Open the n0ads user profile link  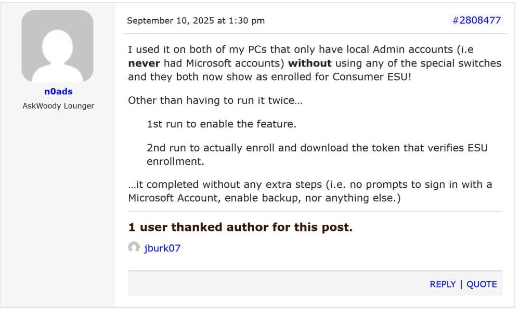point(57,92)
